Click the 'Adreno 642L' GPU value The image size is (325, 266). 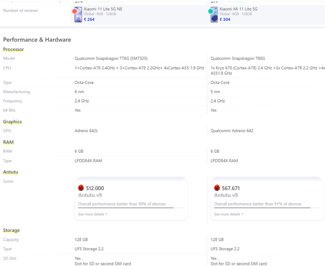click(86, 131)
